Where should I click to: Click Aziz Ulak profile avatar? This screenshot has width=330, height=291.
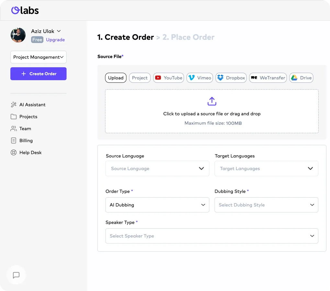tap(18, 35)
